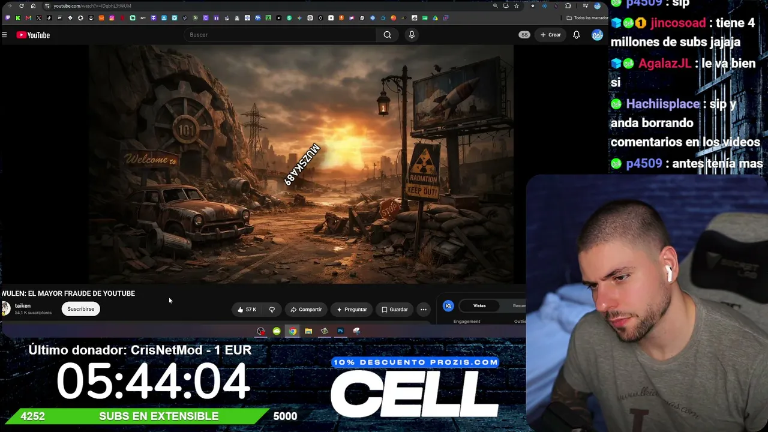Click the magnifier search button

pos(388,35)
